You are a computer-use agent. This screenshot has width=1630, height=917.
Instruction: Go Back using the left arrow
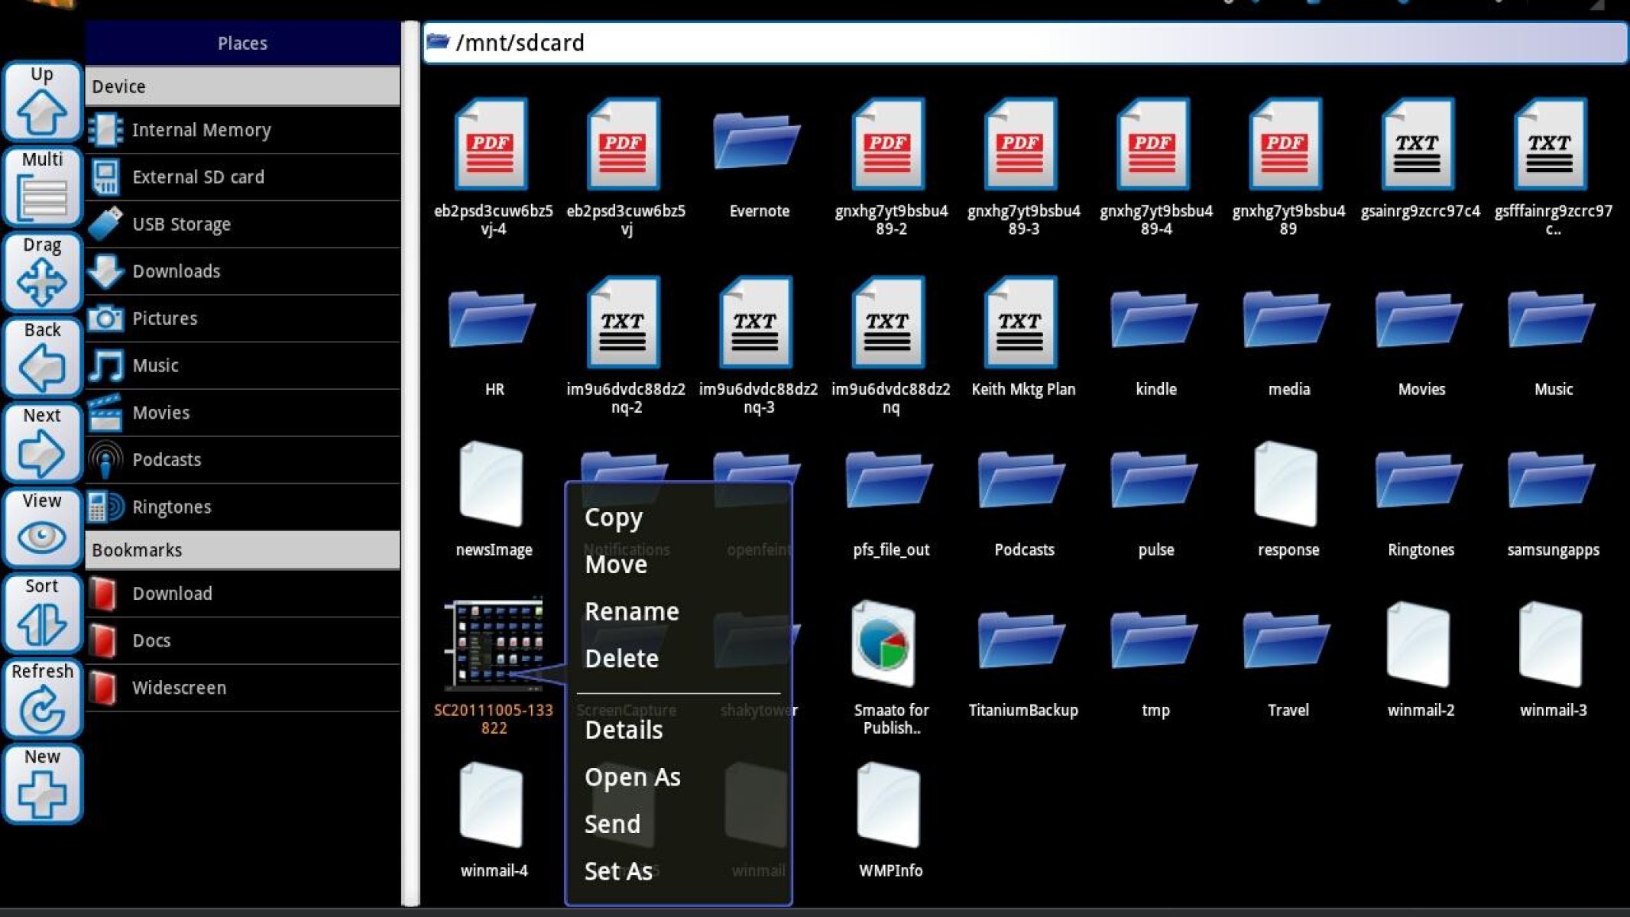click(x=42, y=358)
